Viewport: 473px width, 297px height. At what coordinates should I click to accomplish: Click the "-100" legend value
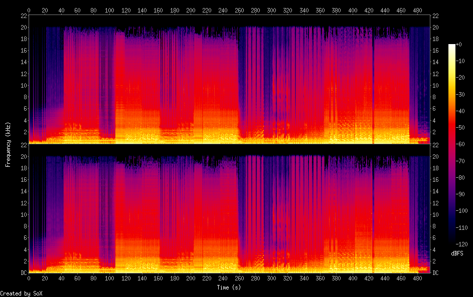click(x=462, y=210)
